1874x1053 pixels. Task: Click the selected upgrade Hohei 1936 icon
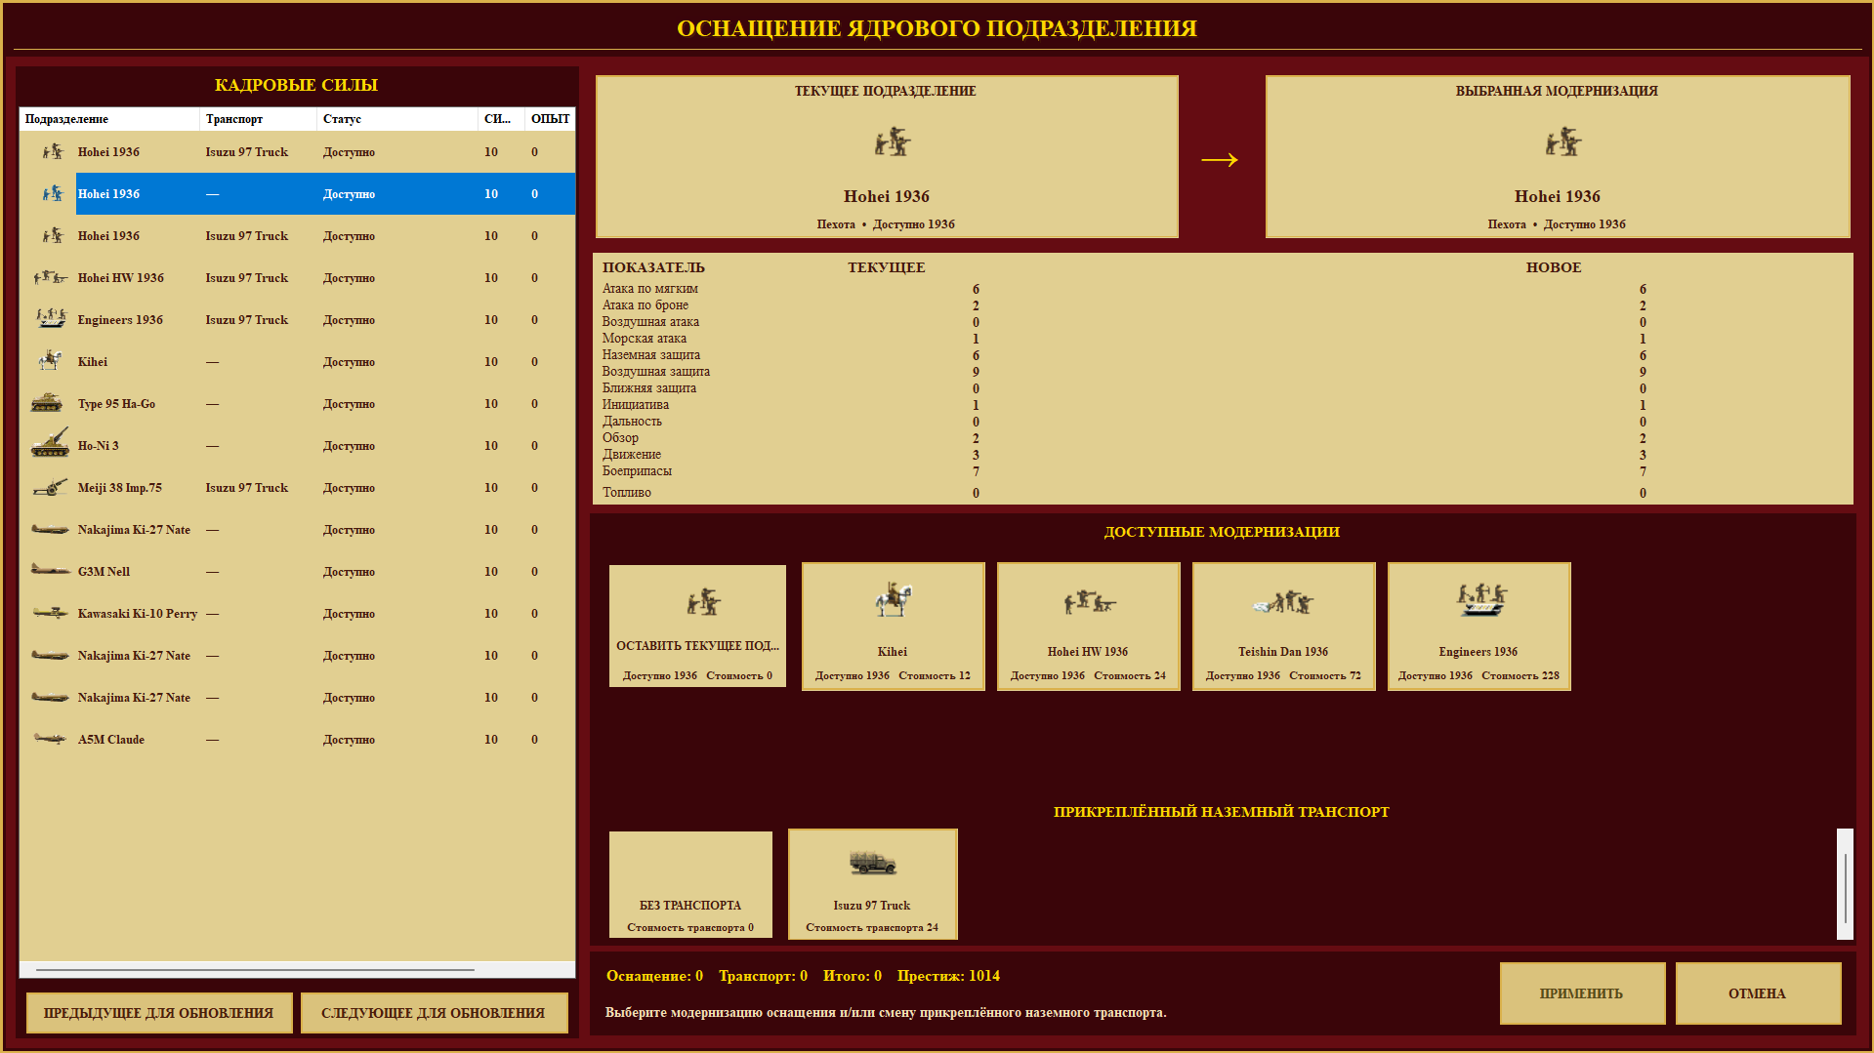(x=1562, y=142)
